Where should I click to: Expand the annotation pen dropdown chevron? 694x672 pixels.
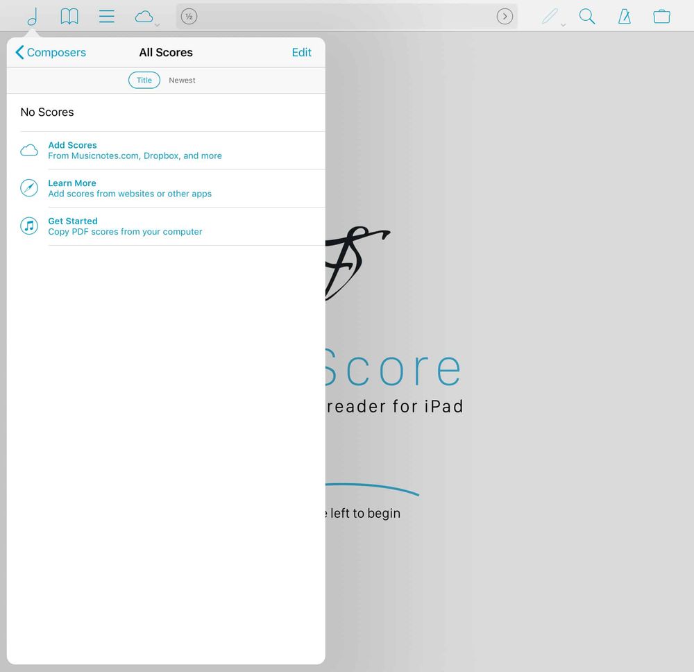point(563,25)
